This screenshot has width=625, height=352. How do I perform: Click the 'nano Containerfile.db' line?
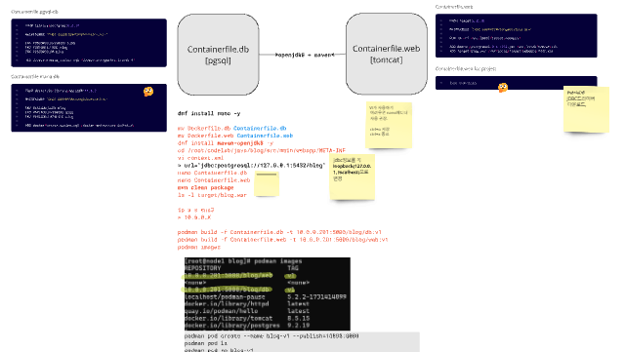coord(212,173)
